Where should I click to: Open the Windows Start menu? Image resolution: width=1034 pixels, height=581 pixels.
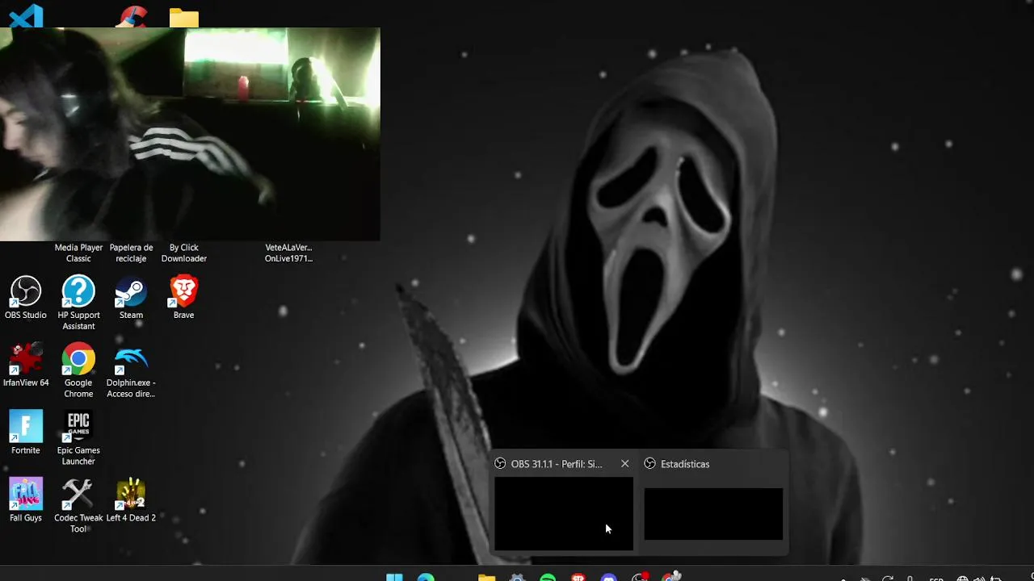394,577
